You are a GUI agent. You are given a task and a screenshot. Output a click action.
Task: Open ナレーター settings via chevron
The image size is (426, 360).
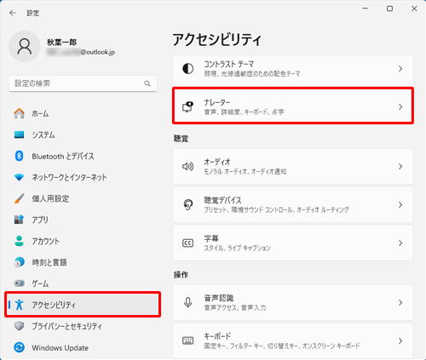pos(400,107)
